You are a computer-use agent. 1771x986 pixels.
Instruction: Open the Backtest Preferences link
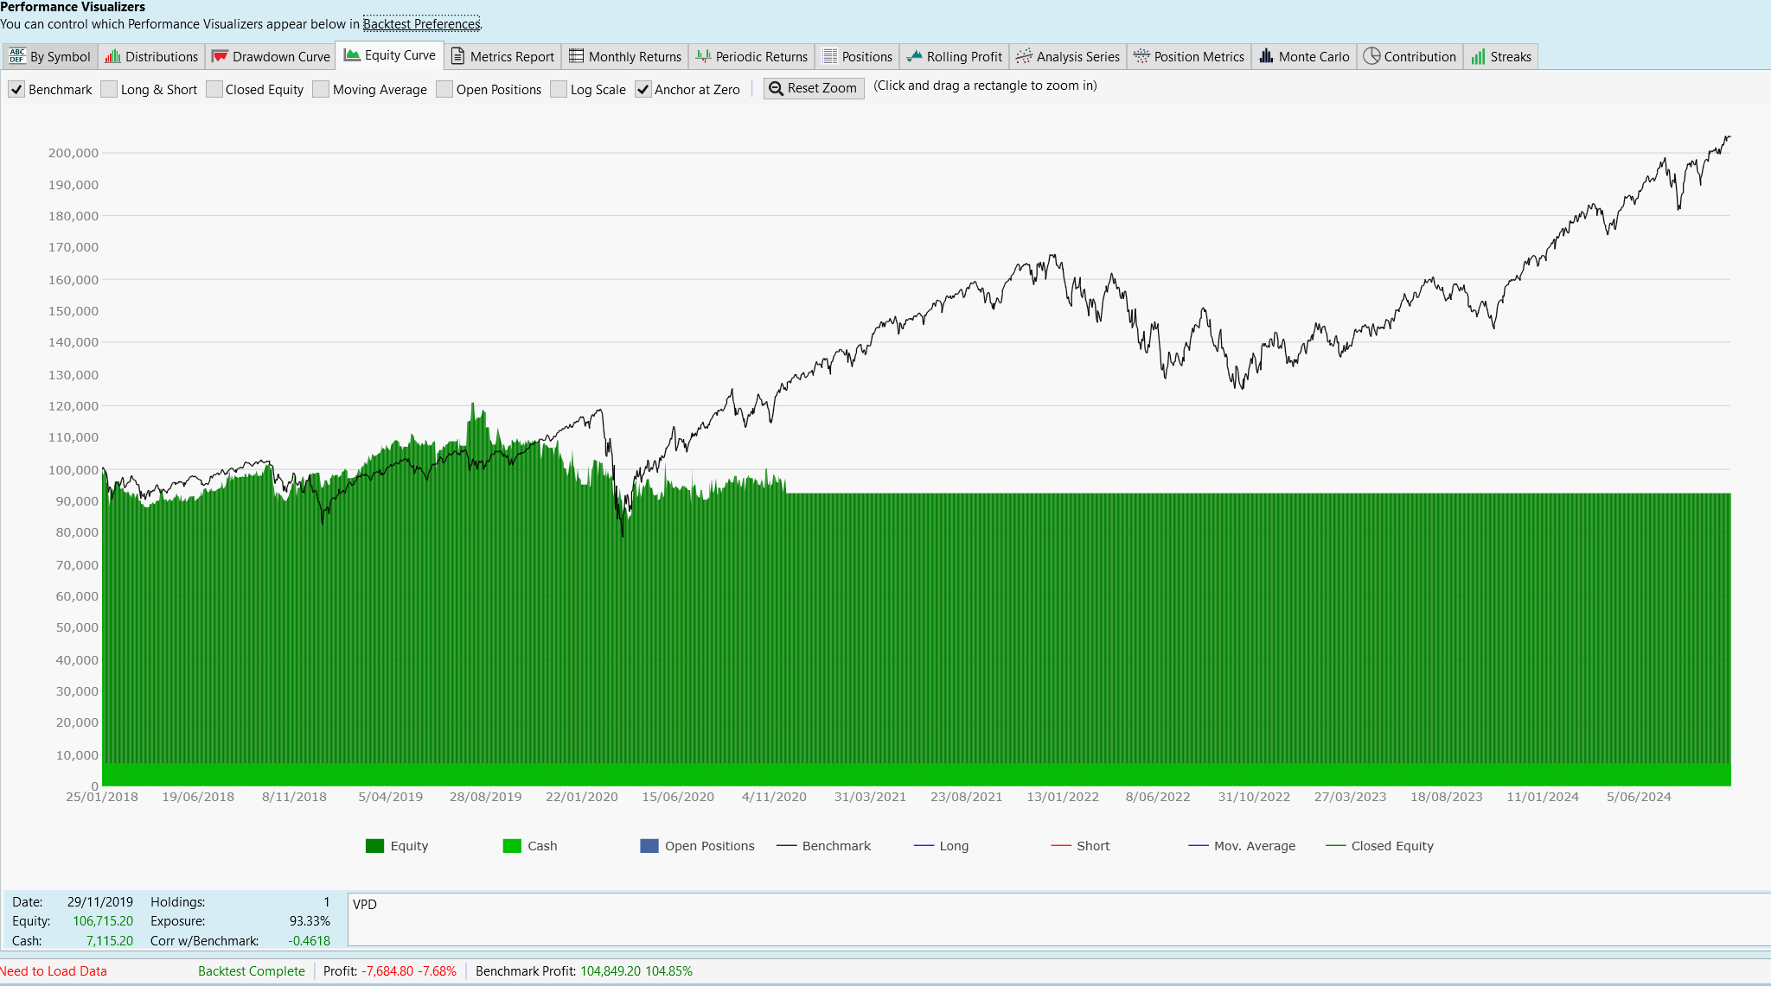tap(421, 24)
